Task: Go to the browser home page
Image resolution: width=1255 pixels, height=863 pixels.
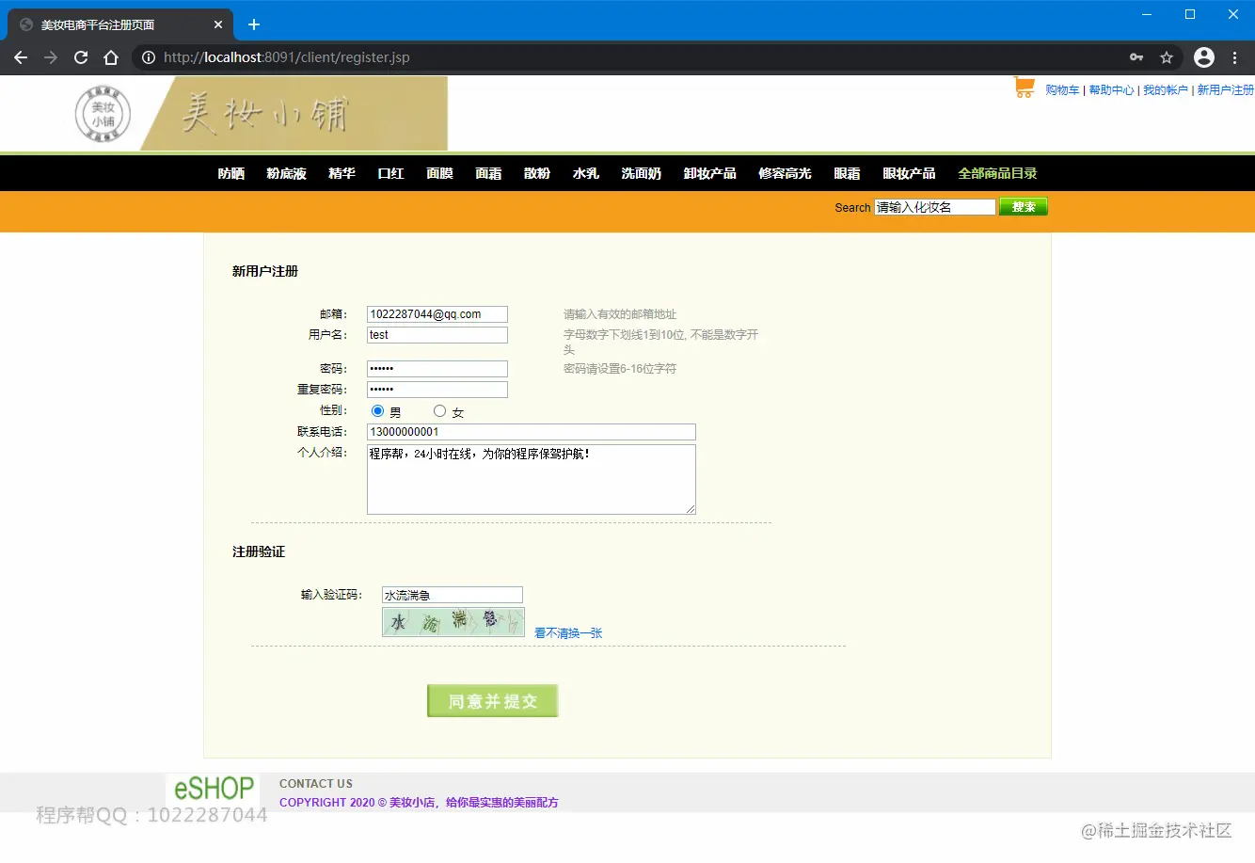Action: [x=111, y=57]
